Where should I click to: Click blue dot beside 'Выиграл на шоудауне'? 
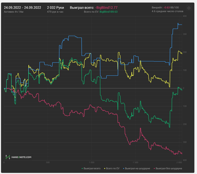123,168
